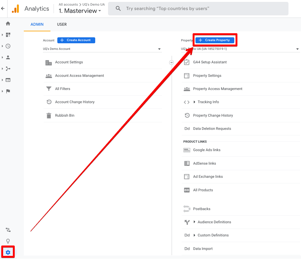Screen dimensions: 301x259
Task: Open Audience reports using person icon
Action: (8, 57)
